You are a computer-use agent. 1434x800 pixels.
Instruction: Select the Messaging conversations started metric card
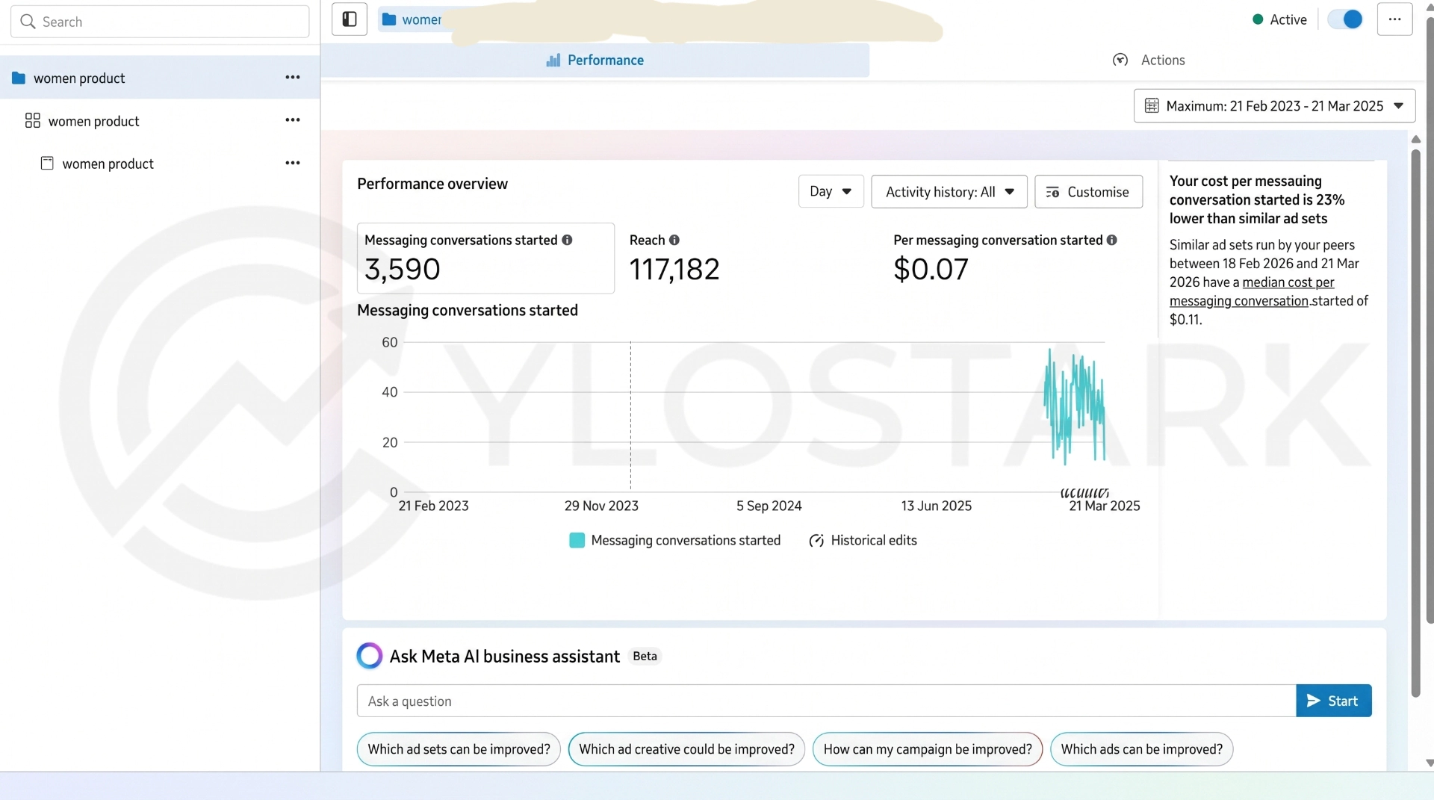(485, 258)
